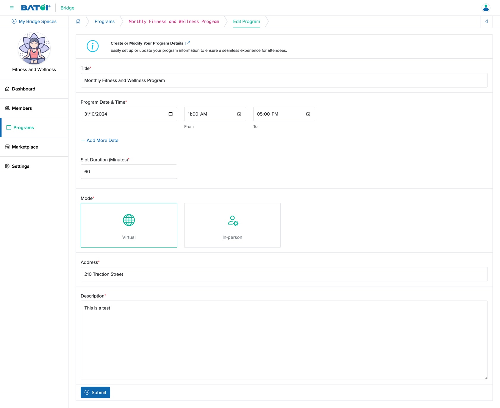
Task: Focus the Slot Duration field
Action: pyautogui.click(x=129, y=172)
